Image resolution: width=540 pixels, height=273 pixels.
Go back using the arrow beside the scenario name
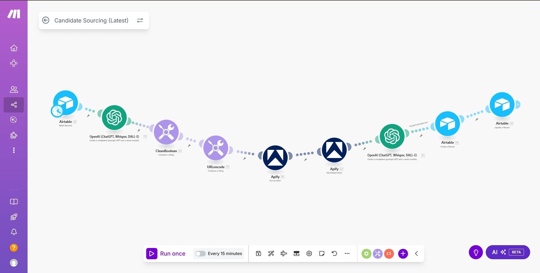(46, 20)
